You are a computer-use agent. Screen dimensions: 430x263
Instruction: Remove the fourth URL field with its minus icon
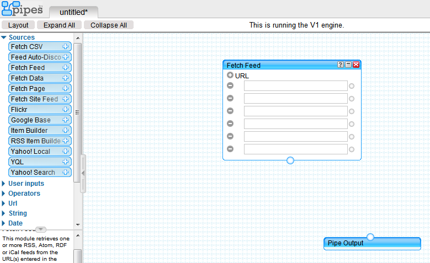point(230,124)
